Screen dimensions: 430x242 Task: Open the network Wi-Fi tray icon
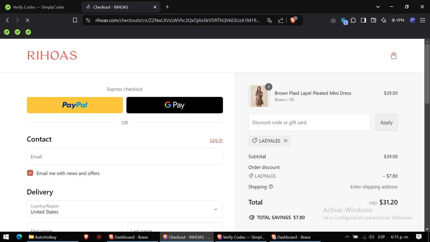point(364,237)
